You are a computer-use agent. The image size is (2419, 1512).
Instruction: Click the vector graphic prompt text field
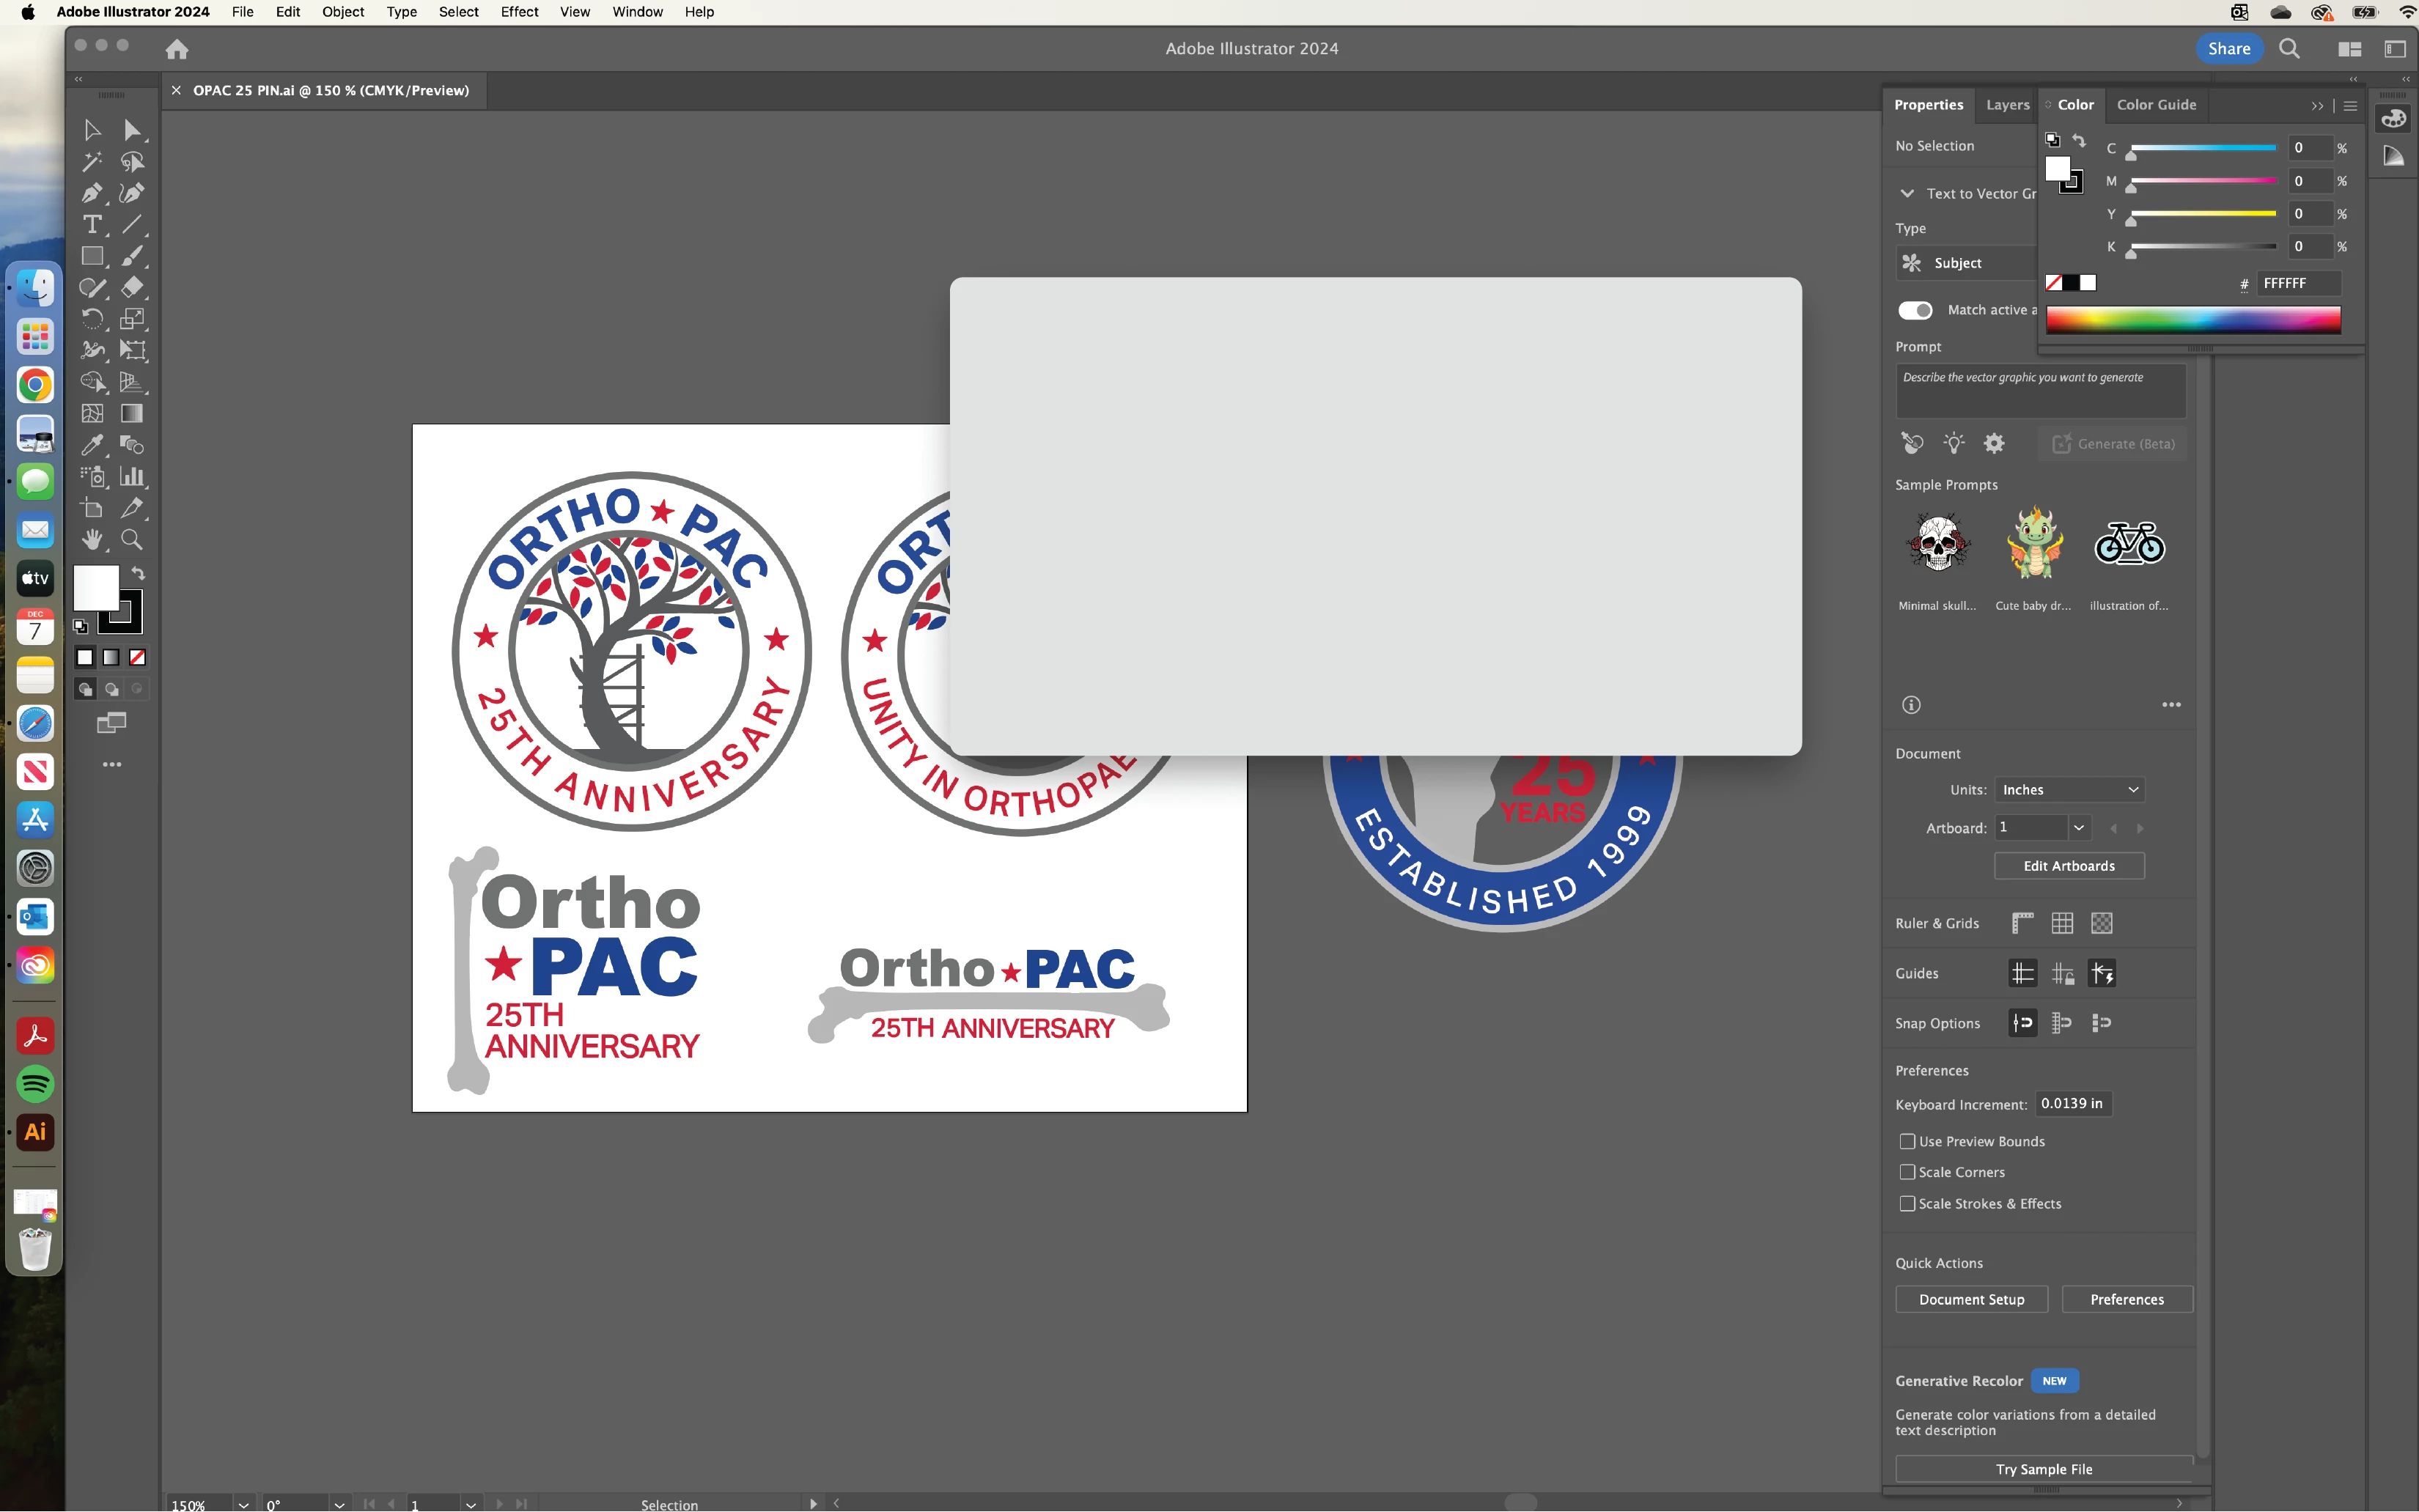tap(2040, 391)
